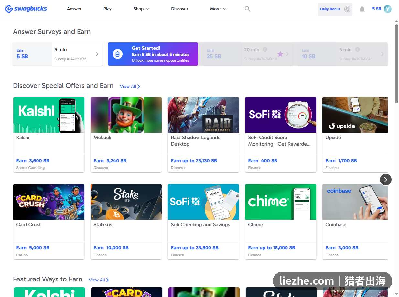Click the info icon on 10 SB survey
Viewport: 399px width, 297px height.
pyautogui.click(x=357, y=49)
